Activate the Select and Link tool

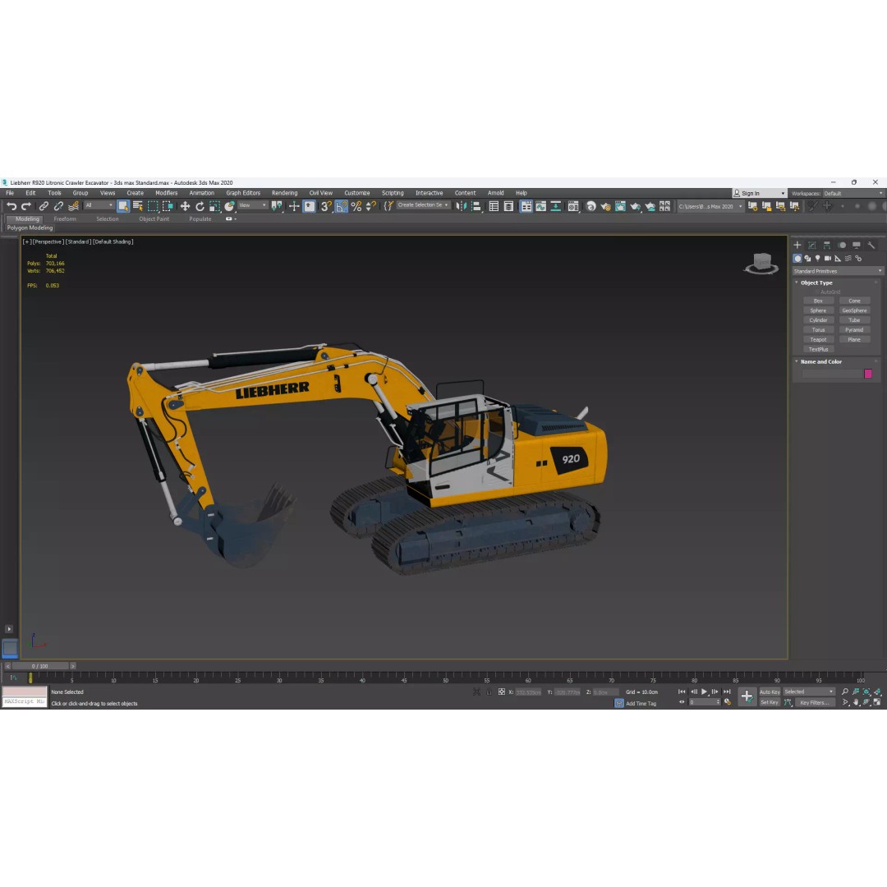pyautogui.click(x=44, y=206)
